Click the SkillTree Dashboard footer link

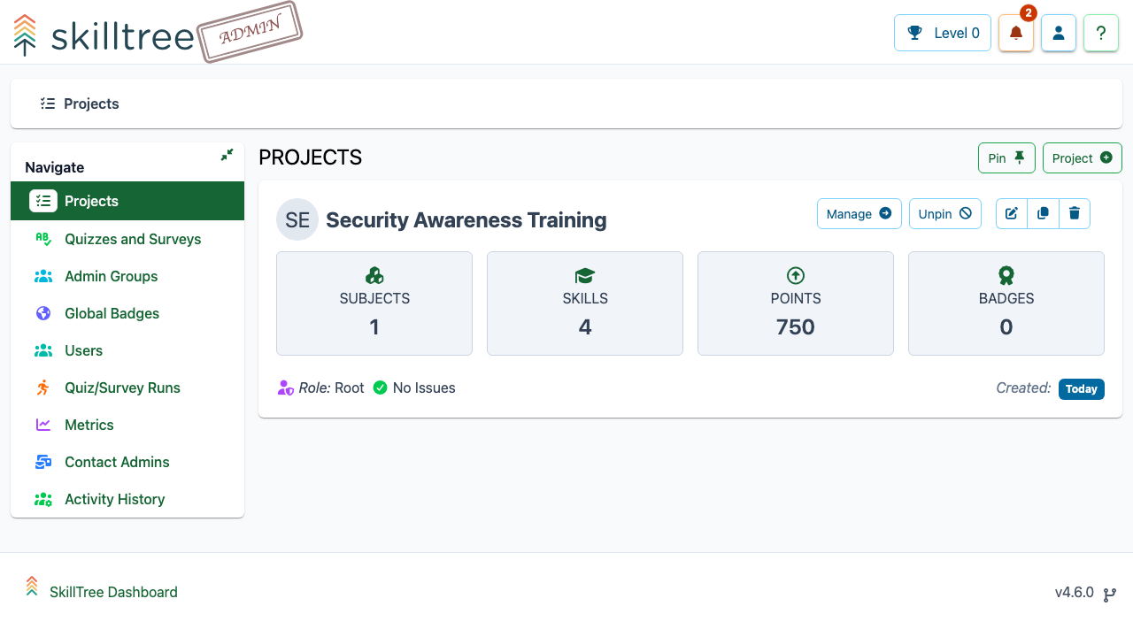(x=113, y=592)
